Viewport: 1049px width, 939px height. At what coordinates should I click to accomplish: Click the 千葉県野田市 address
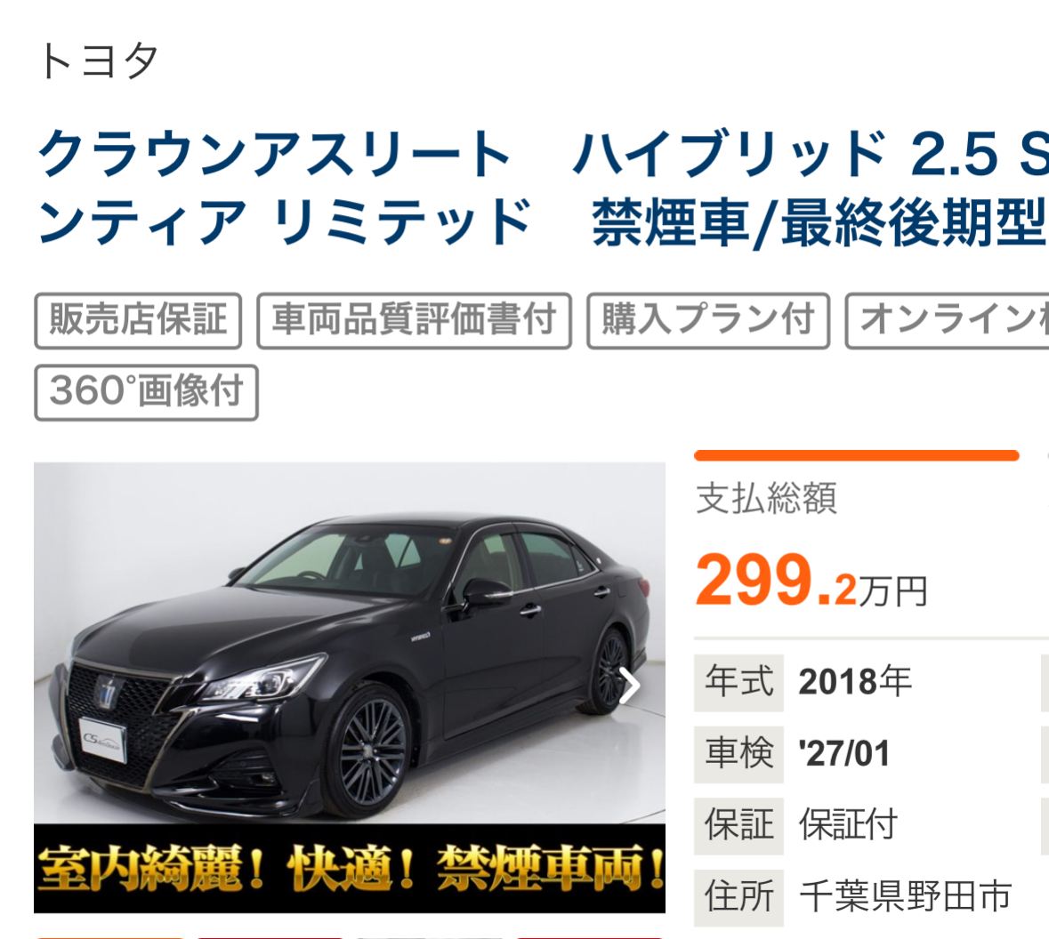(x=905, y=896)
